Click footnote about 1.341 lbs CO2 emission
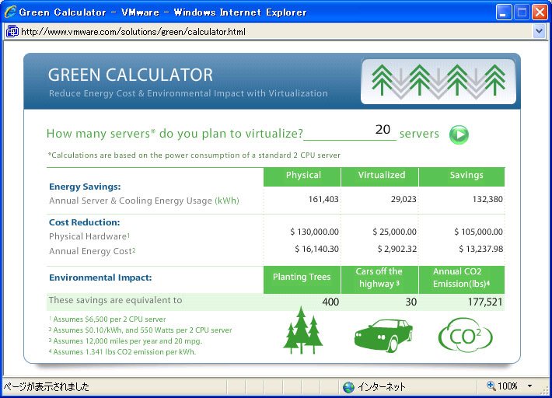The image size is (552, 398). click(122, 352)
